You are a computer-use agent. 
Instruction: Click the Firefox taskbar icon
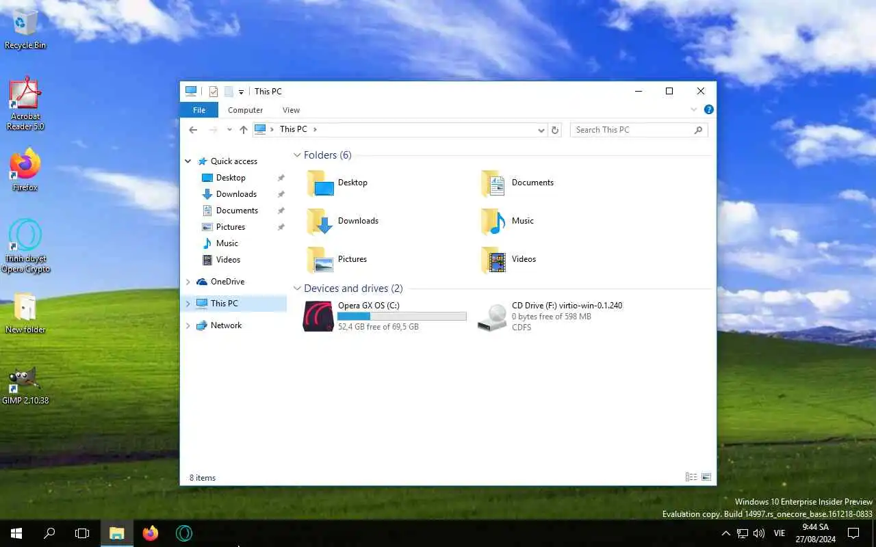[151, 533]
